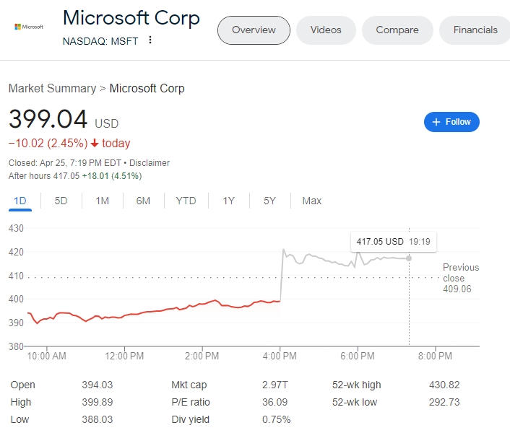Click the Microsoft logo icon
The width and height of the screenshot is (510, 433).
pyautogui.click(x=29, y=27)
